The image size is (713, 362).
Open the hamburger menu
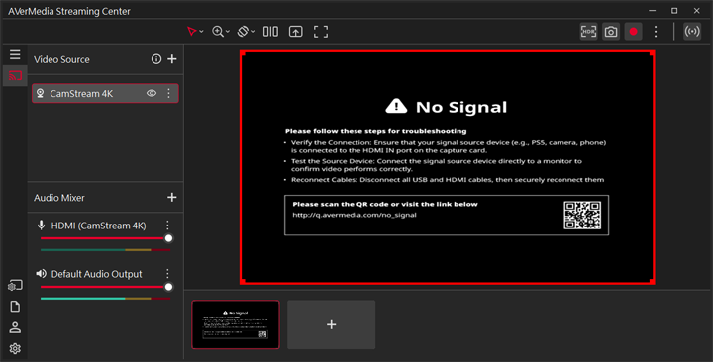click(15, 54)
